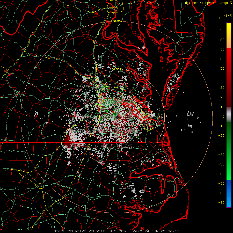
Task: Click the [KT] units label
Action: [x=221, y=18]
